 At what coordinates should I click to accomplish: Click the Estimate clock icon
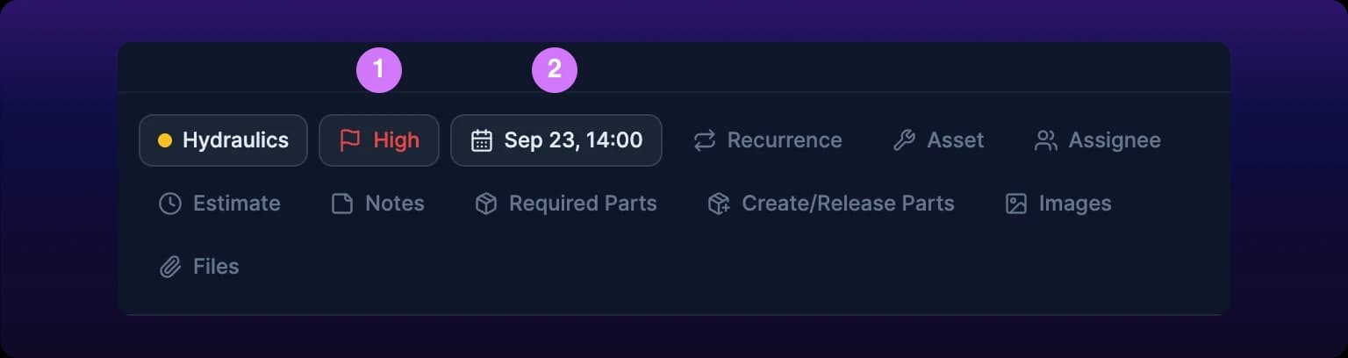pos(169,204)
